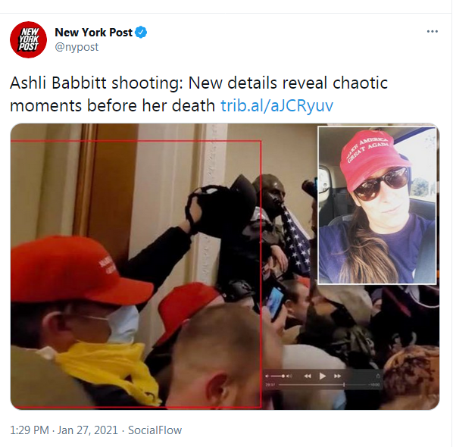The width and height of the screenshot is (453, 447).
Task: Click the loud-volume speaker icon
Action: [289, 377]
